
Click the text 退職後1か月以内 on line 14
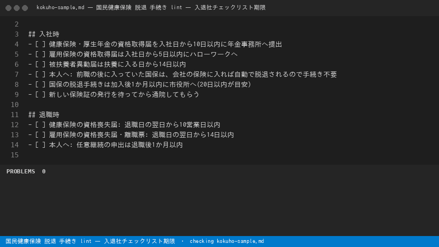[x=157, y=145]
